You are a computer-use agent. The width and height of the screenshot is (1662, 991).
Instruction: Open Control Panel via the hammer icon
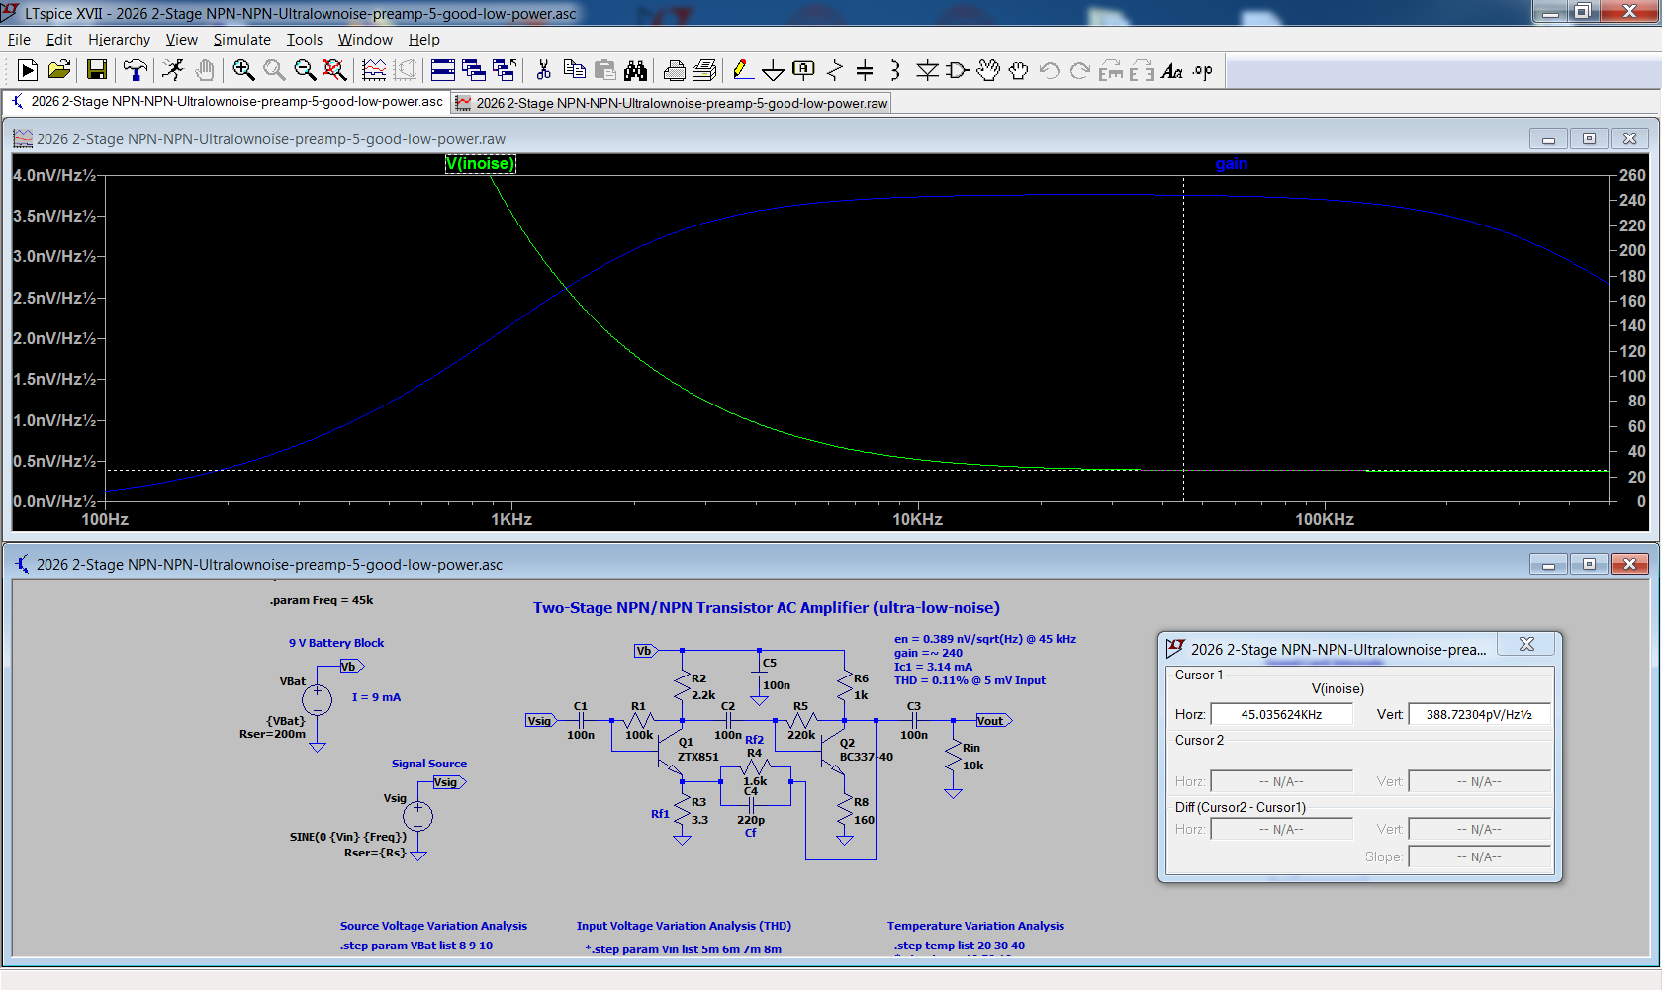136,70
